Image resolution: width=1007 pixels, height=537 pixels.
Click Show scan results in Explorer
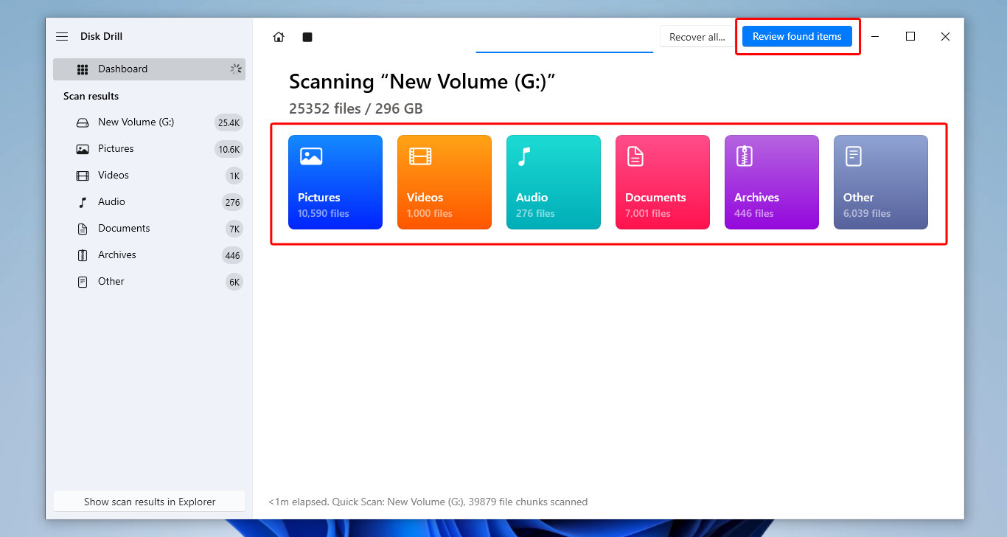tap(150, 502)
